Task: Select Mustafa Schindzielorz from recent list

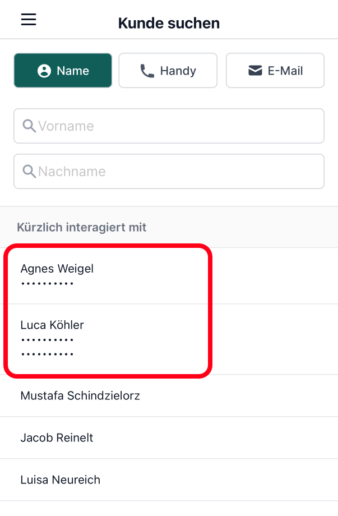Action: (x=80, y=395)
